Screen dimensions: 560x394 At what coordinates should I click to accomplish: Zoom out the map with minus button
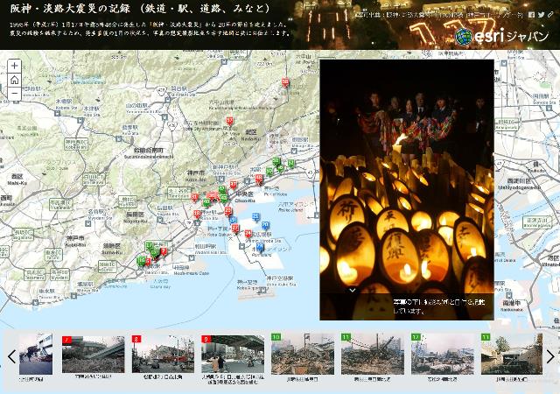(14, 94)
